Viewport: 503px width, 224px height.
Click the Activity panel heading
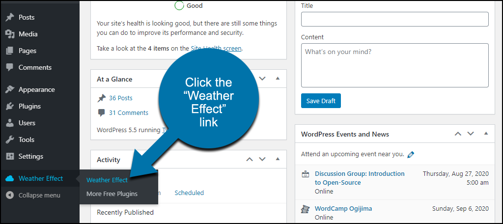click(109, 160)
